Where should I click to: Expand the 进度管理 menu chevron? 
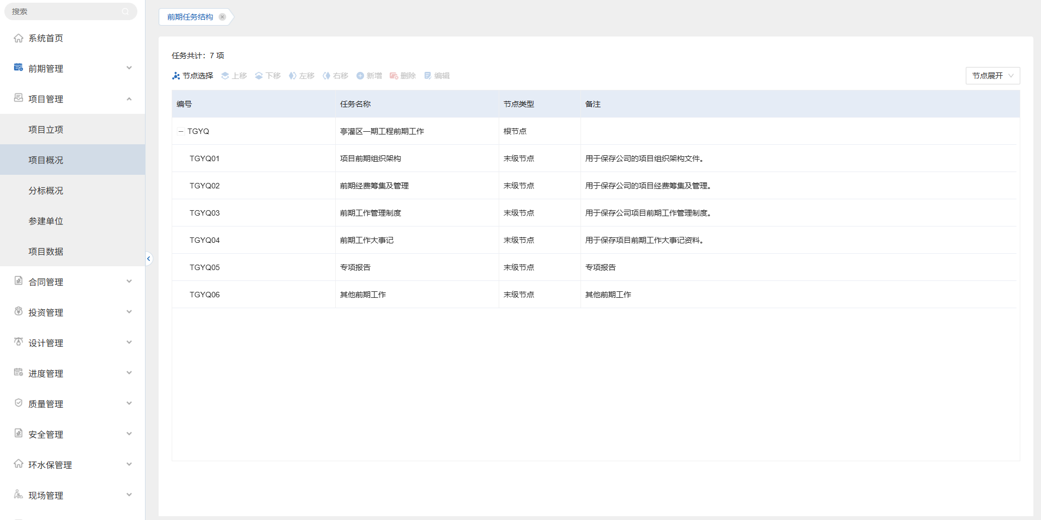coord(129,373)
